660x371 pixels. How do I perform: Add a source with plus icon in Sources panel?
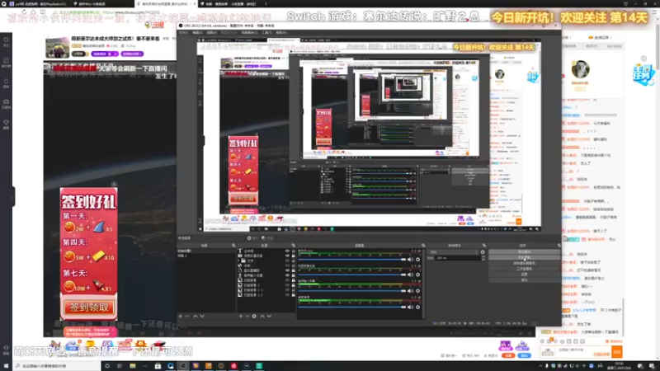pyautogui.click(x=240, y=316)
